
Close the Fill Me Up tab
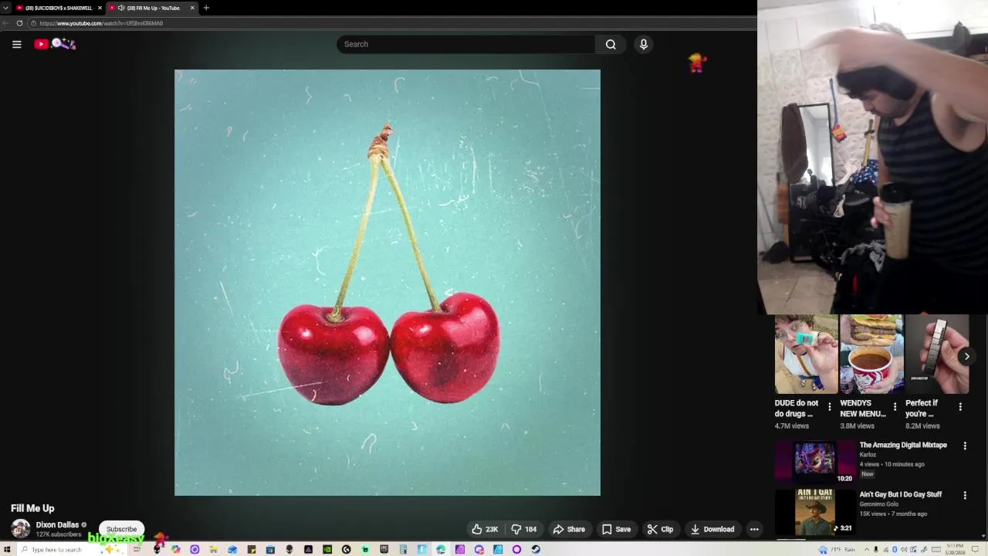click(x=192, y=8)
